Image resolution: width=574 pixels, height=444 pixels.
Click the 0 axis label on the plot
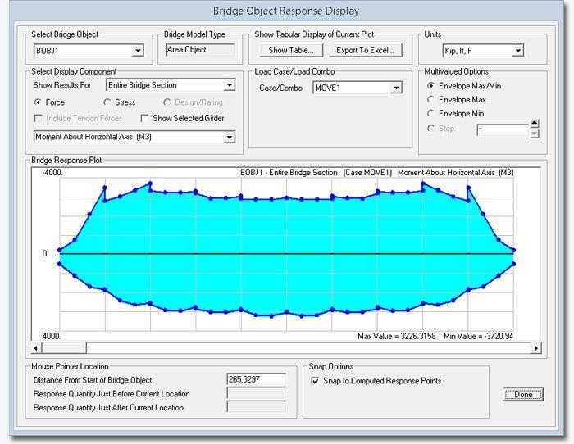[x=44, y=253]
